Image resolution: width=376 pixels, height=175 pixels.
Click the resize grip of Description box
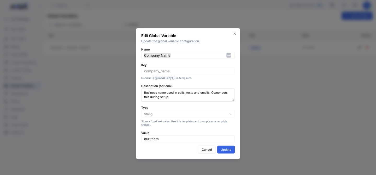click(233, 100)
